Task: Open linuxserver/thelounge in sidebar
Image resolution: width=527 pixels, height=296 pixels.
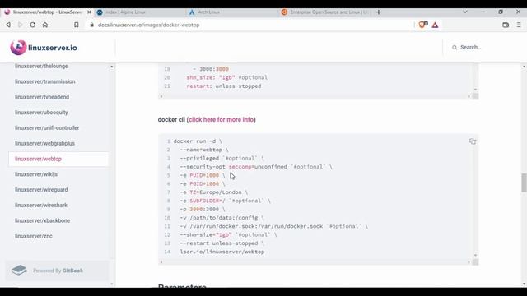Action: pyautogui.click(x=41, y=66)
